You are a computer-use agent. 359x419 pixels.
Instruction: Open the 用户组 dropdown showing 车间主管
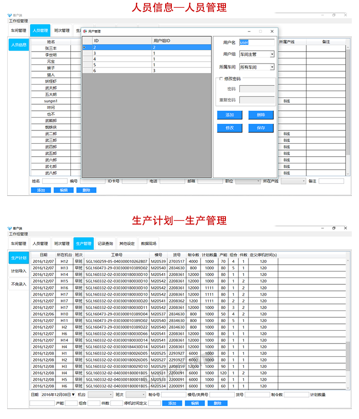(272, 54)
